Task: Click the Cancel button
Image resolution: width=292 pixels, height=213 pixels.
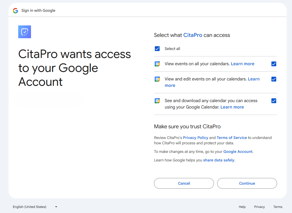Action: (184, 183)
